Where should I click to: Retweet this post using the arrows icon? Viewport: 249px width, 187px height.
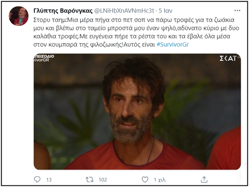pyautogui.click(x=90, y=180)
